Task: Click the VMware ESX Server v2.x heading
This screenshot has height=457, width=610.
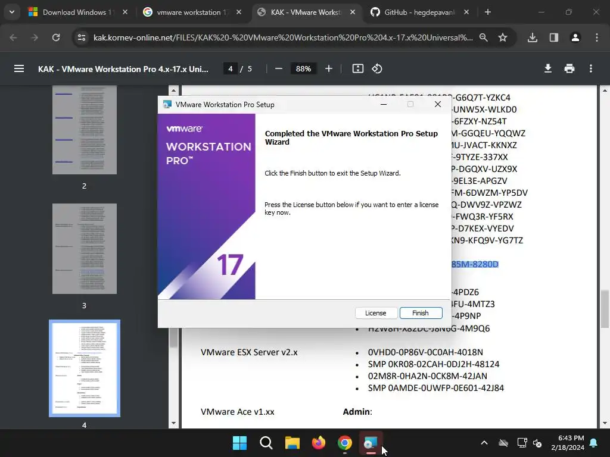Action: click(x=249, y=352)
